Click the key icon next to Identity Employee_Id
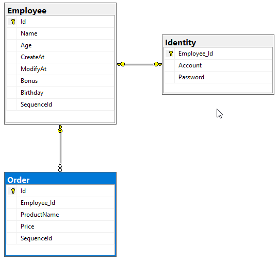Viewport: 278px width, 262px height. tap(171, 54)
